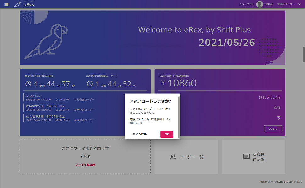Click the admin user avatar icon
This screenshot has width=305, height=188.
259,4
